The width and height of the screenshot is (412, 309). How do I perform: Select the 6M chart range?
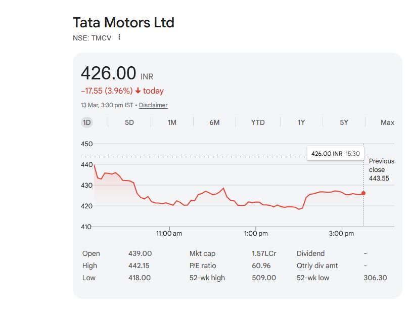[x=214, y=122]
